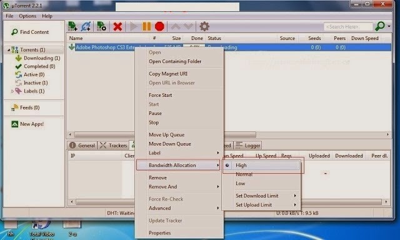Sort torrents by the Down Speed column

tap(365, 38)
